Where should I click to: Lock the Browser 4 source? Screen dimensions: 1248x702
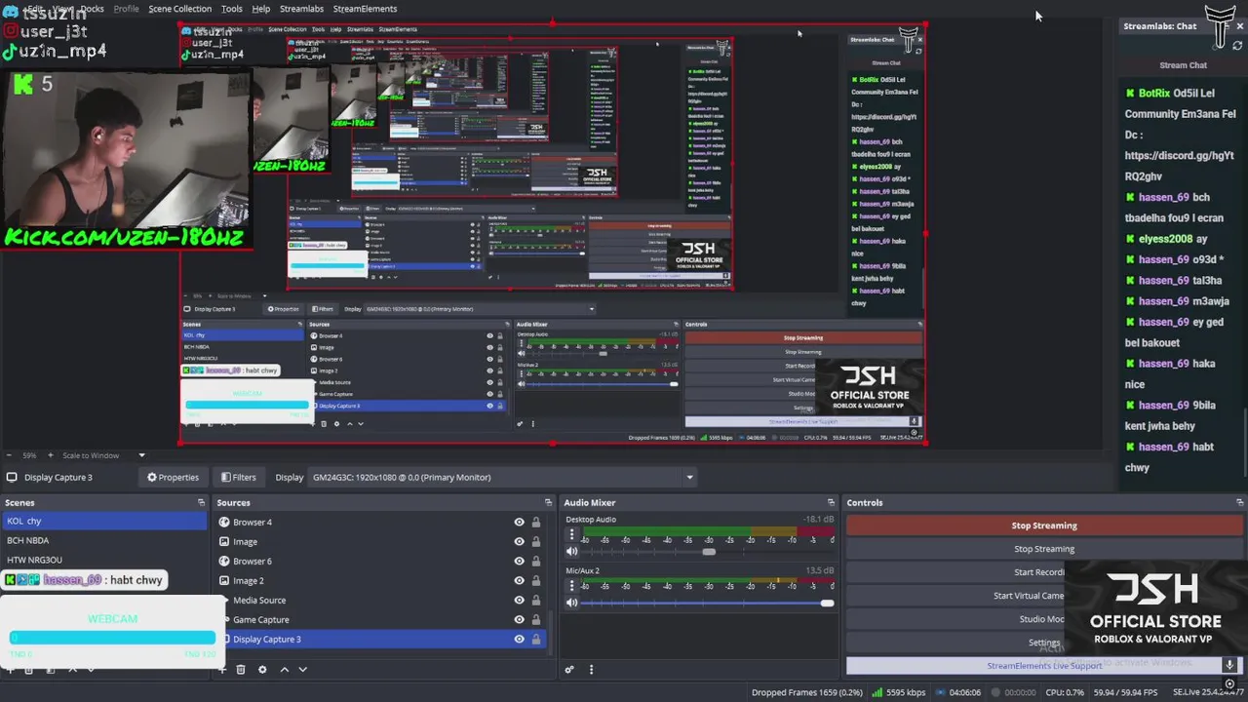tap(535, 522)
